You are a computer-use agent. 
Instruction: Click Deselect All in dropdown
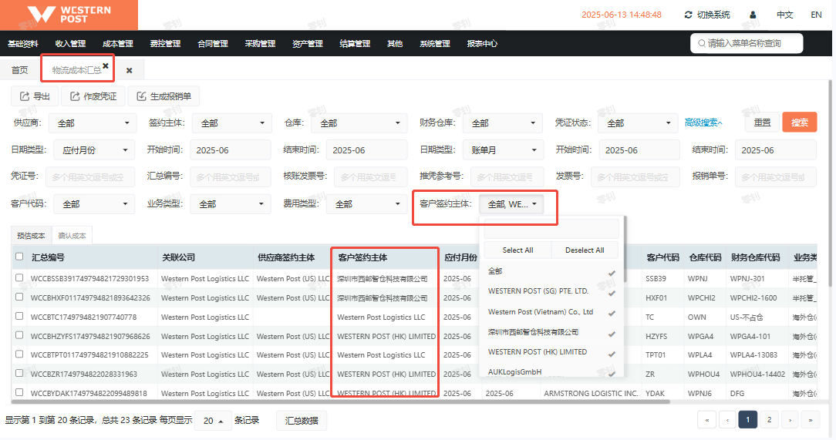pyautogui.click(x=585, y=250)
